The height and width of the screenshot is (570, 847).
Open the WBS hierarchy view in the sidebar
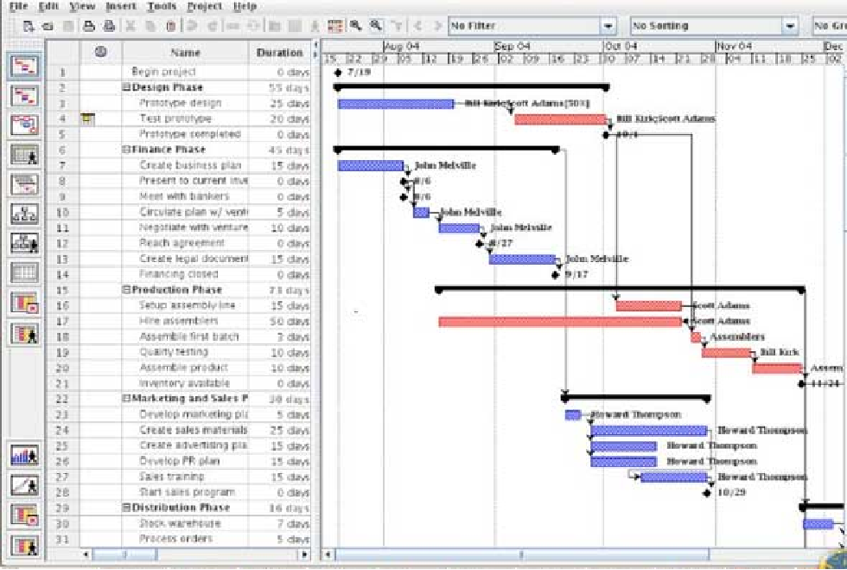[25, 214]
